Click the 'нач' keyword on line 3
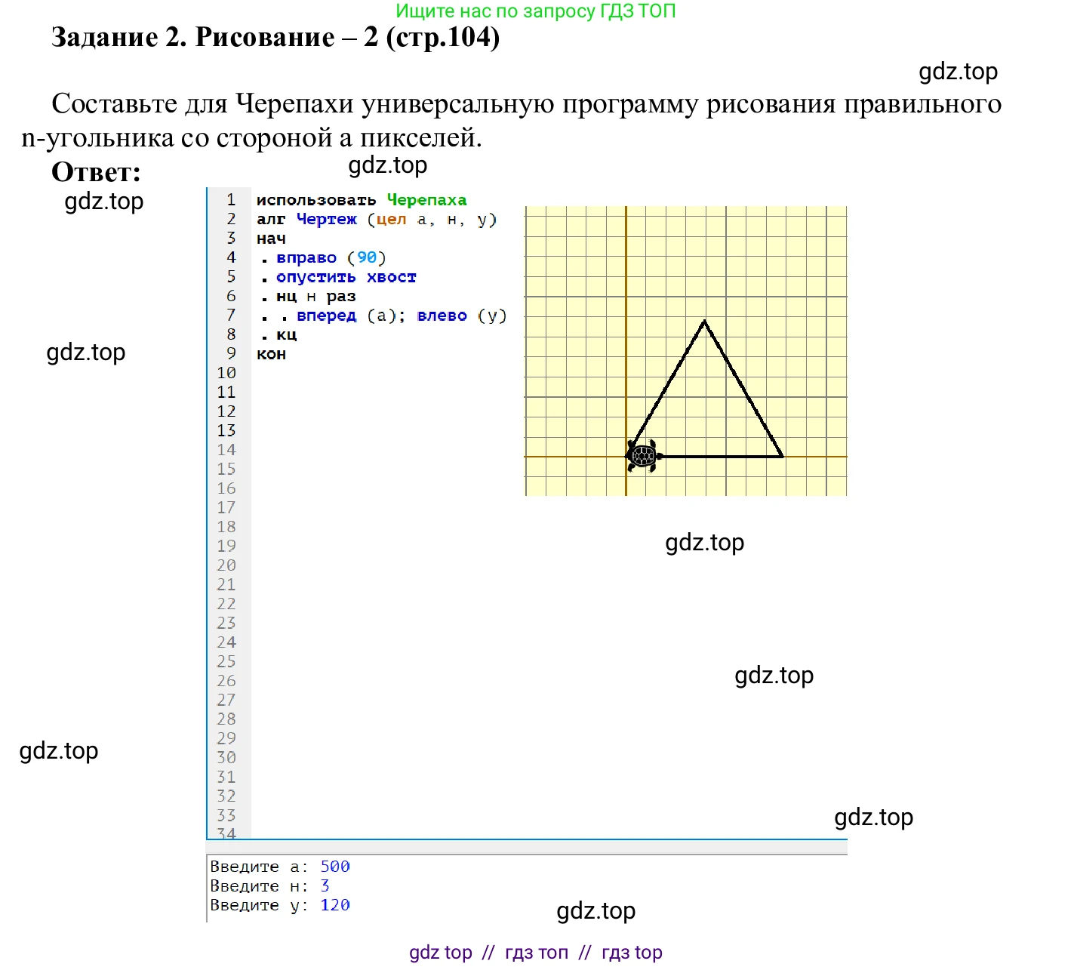The height and width of the screenshot is (967, 1074). click(271, 239)
